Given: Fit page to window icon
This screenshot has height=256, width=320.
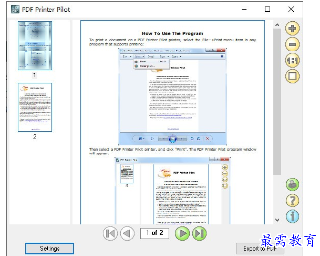Looking at the screenshot, I should tap(292, 76).
